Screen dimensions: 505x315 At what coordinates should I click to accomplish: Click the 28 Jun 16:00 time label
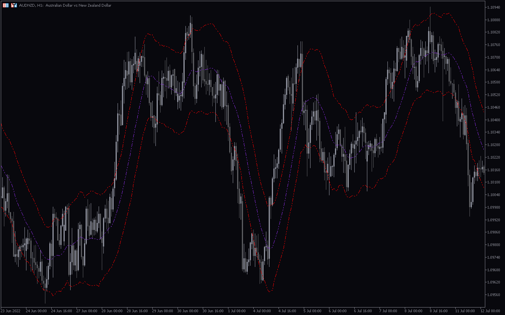pos(137,311)
